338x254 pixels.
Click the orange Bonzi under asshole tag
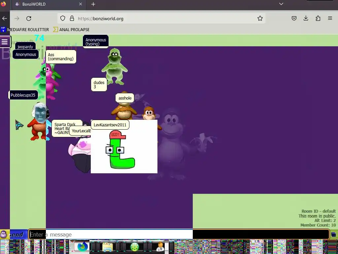point(124,111)
